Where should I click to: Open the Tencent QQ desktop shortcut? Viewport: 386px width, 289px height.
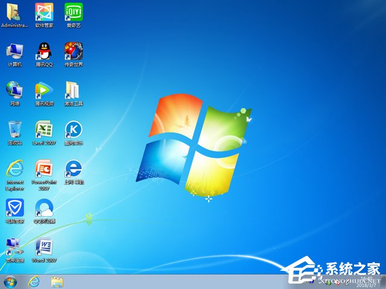point(43,51)
